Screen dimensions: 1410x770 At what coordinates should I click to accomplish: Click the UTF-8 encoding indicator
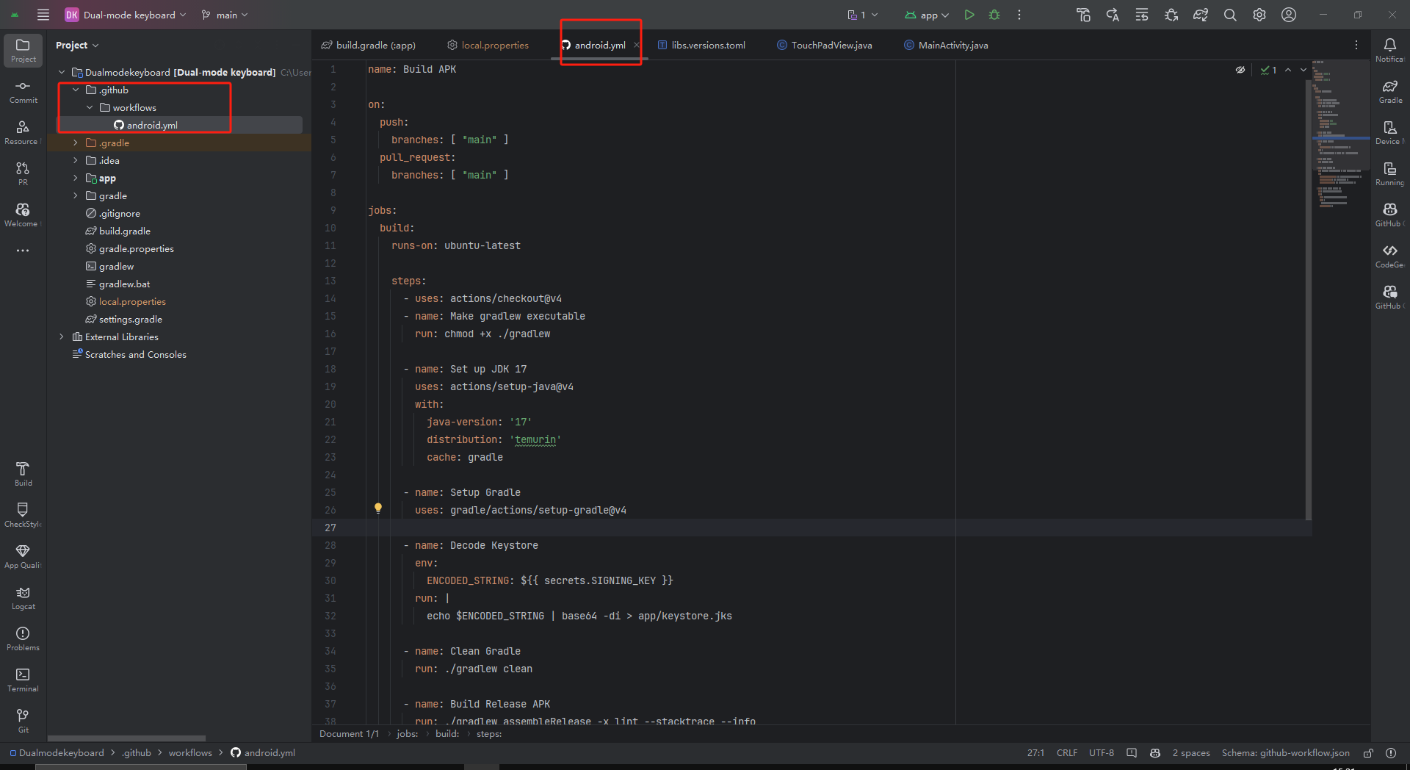tap(1101, 753)
